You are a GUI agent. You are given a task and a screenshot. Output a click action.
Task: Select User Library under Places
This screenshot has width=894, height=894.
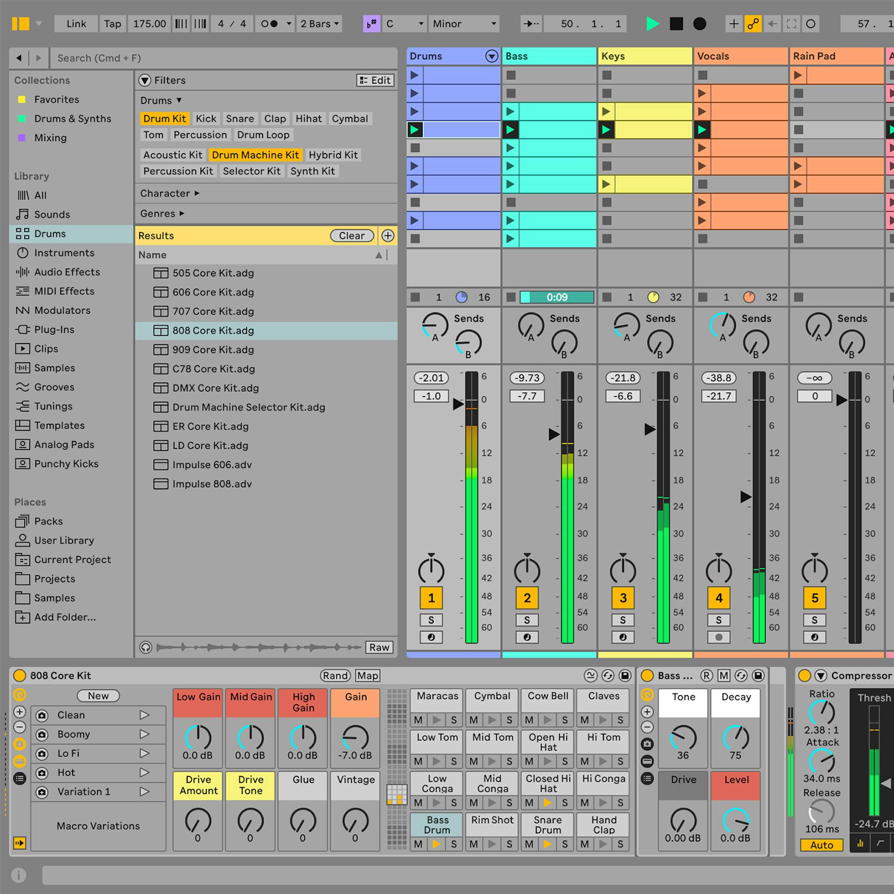[63, 540]
